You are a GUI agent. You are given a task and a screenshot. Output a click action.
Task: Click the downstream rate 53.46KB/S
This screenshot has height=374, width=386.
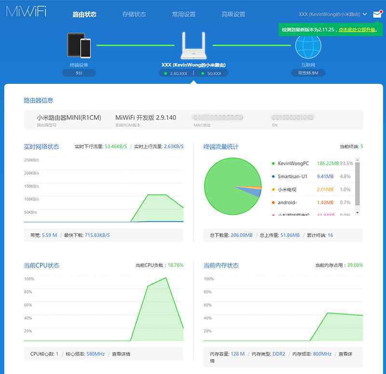coord(116,147)
